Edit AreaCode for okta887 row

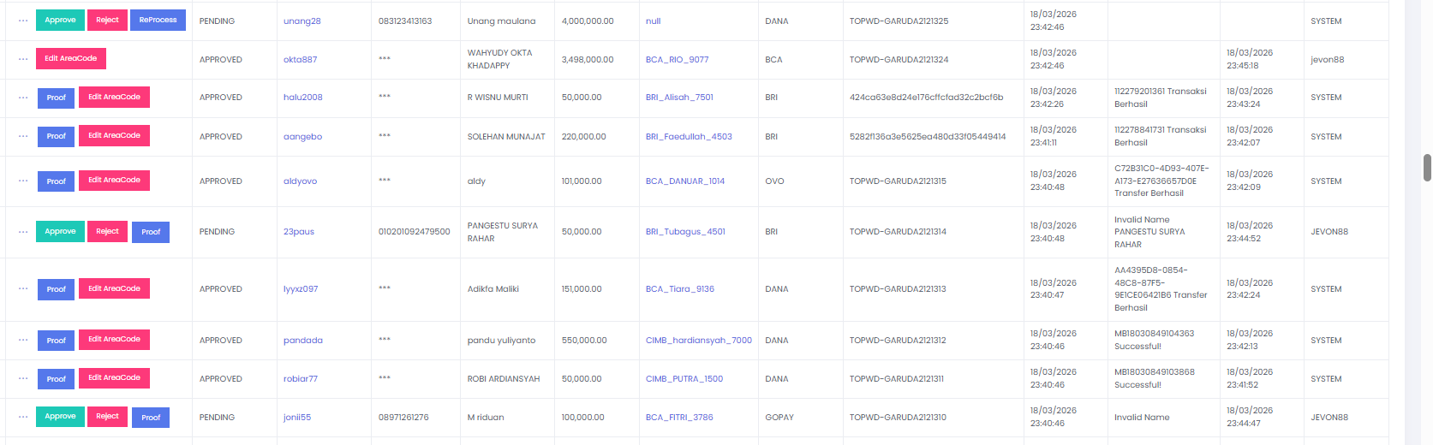point(71,58)
